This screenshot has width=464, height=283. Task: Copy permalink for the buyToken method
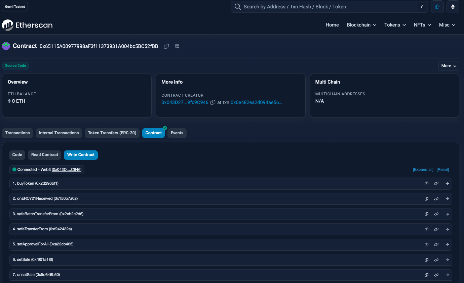click(436, 183)
